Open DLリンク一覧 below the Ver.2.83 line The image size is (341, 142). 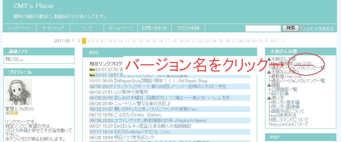(313, 68)
